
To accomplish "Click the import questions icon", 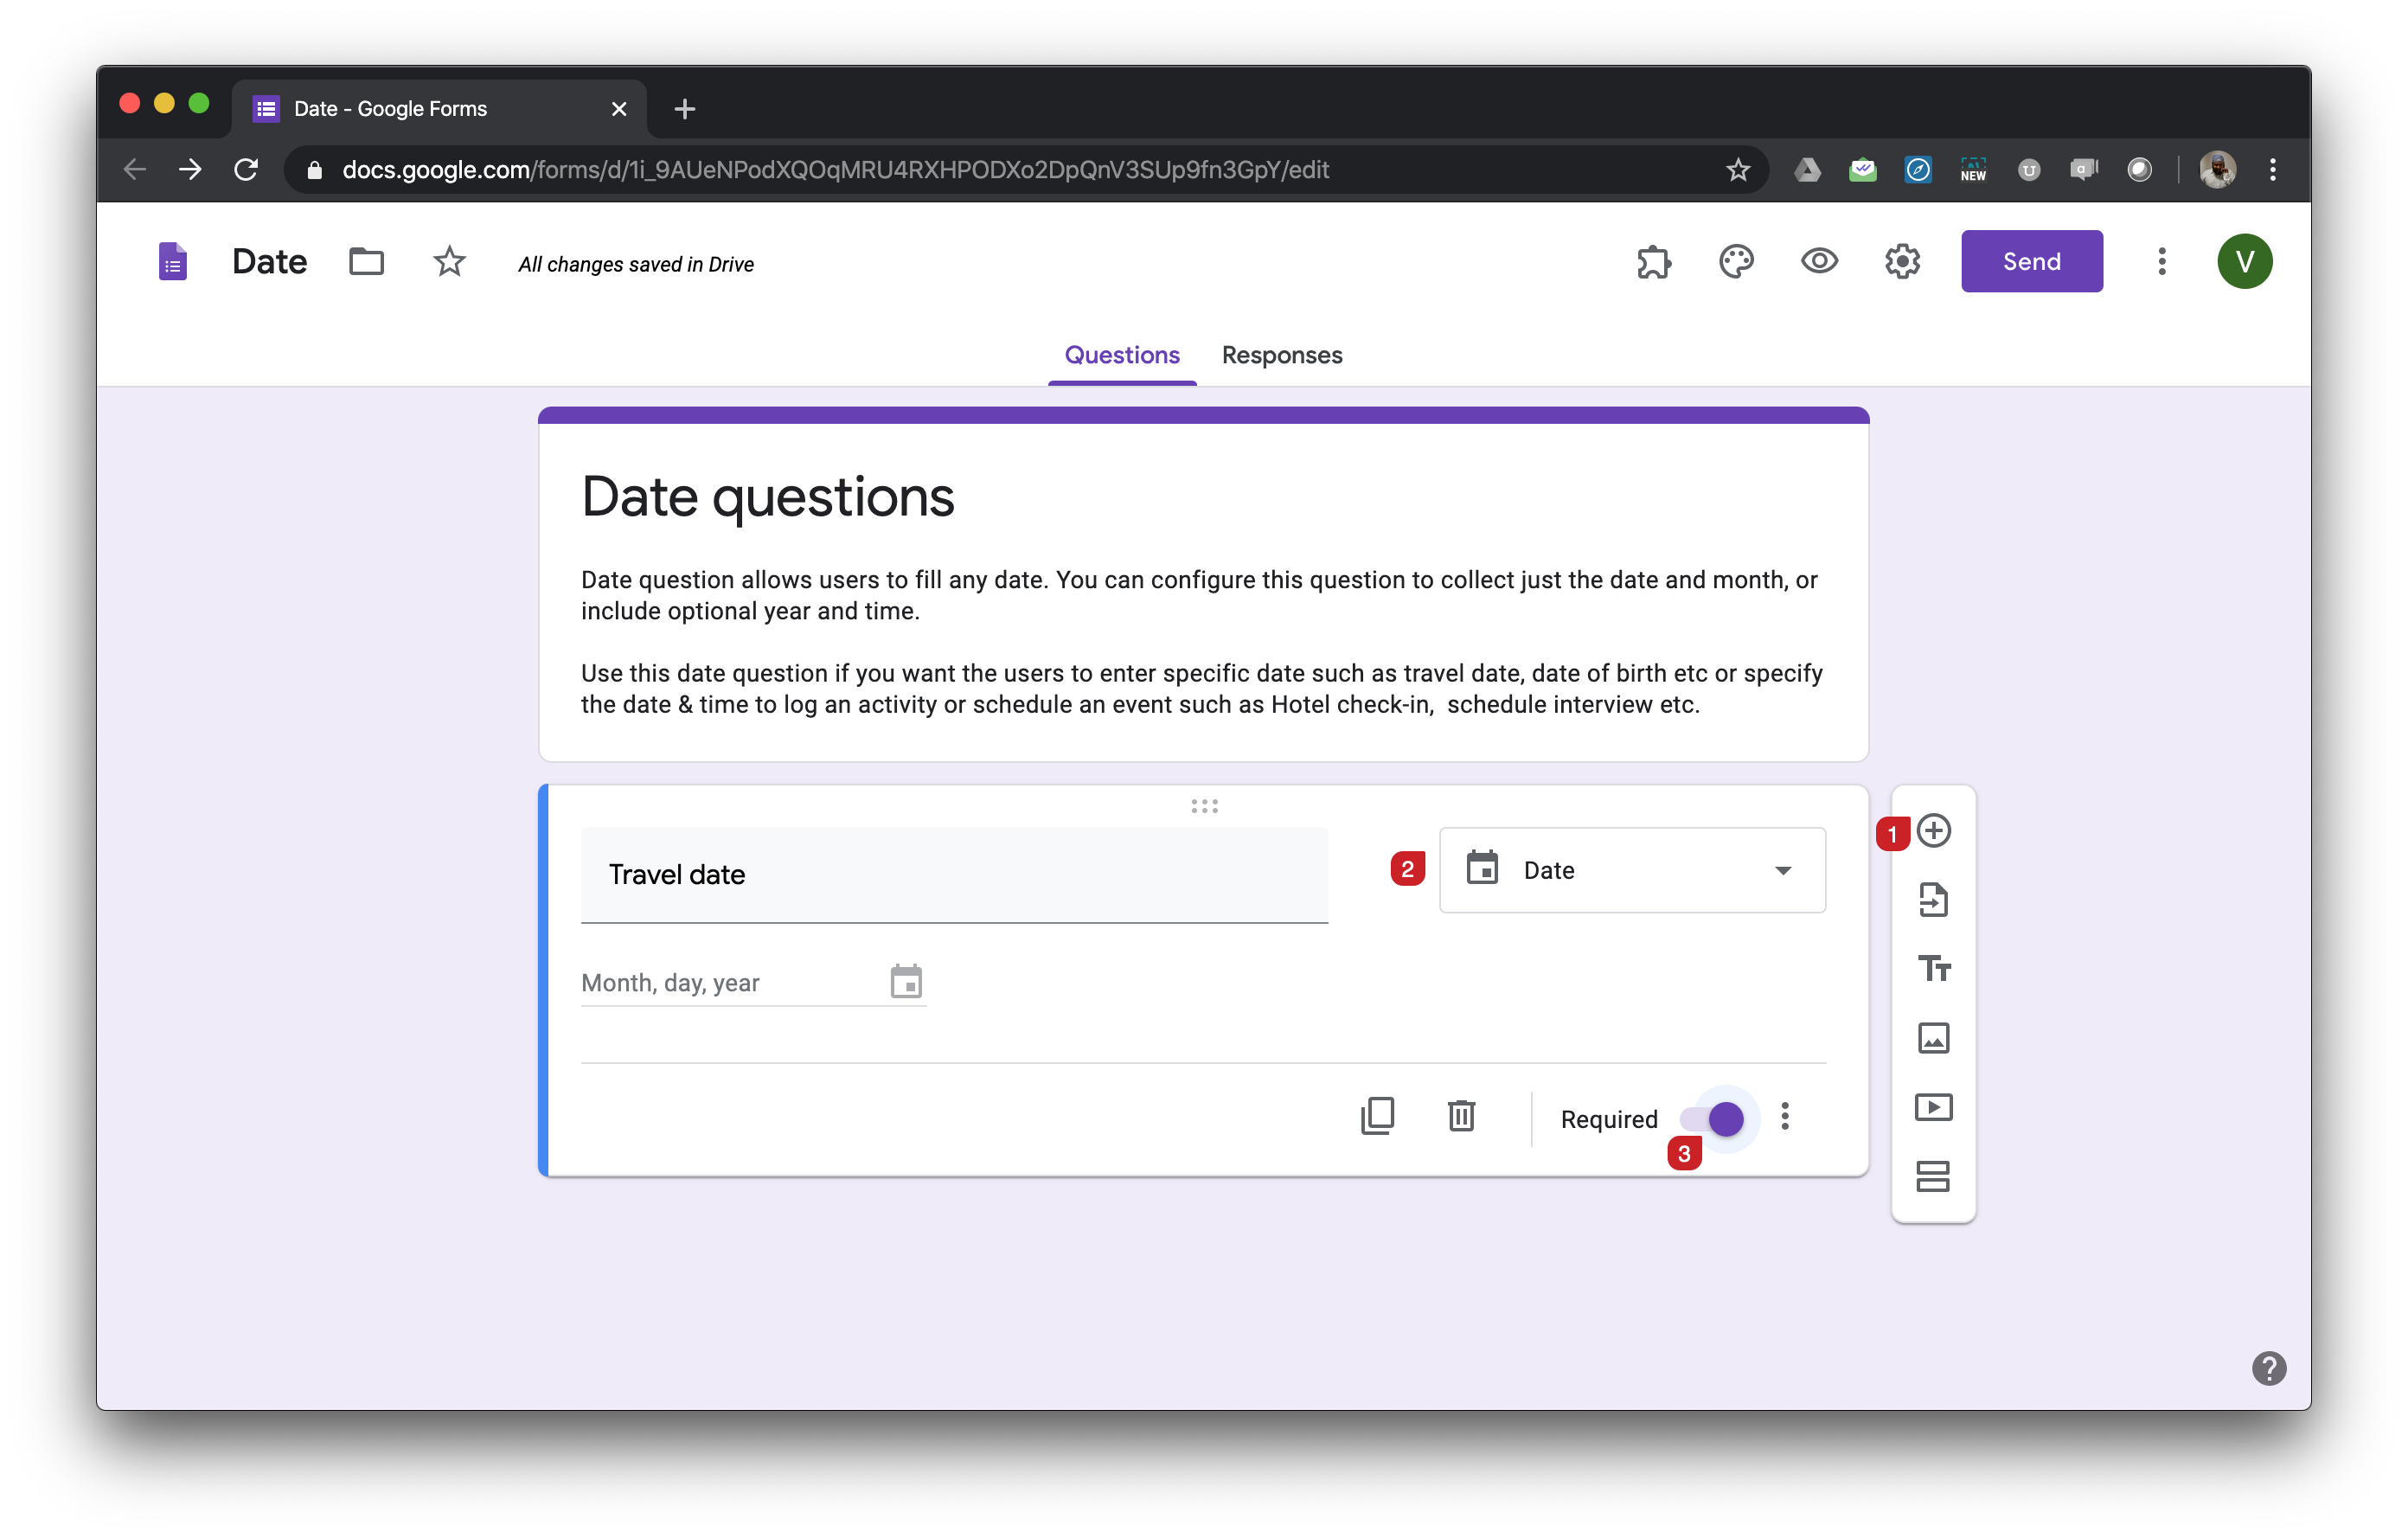I will [x=1933, y=899].
